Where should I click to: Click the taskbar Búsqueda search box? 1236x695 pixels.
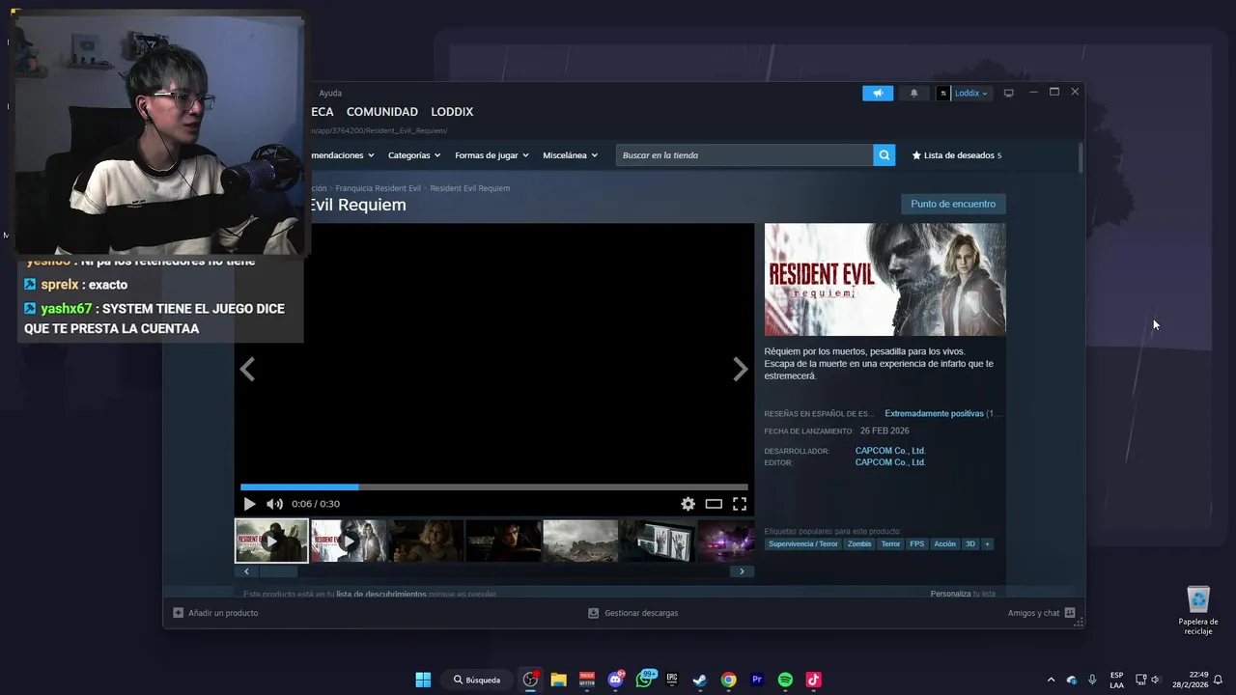(x=477, y=680)
